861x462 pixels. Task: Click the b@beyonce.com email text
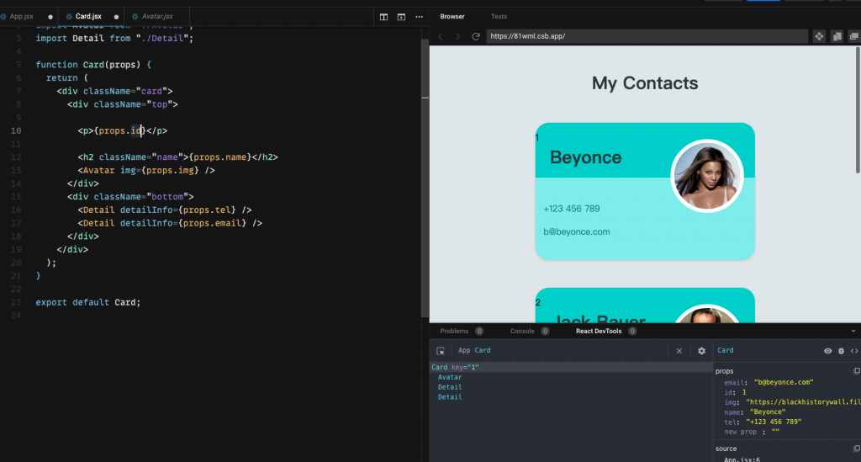pos(577,231)
